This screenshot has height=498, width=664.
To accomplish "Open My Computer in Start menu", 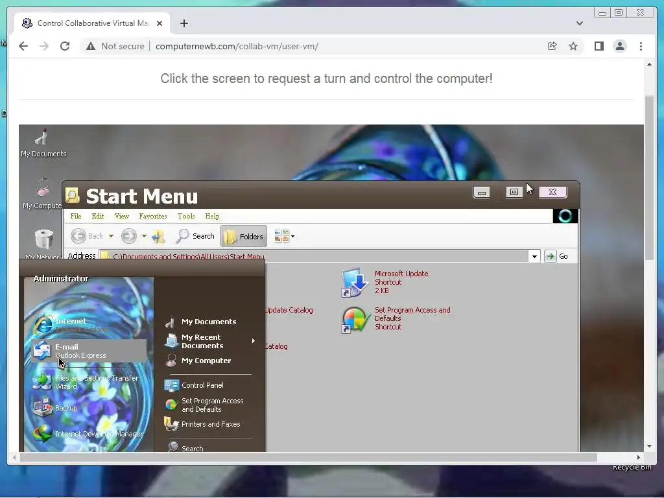I will click(x=198, y=361).
